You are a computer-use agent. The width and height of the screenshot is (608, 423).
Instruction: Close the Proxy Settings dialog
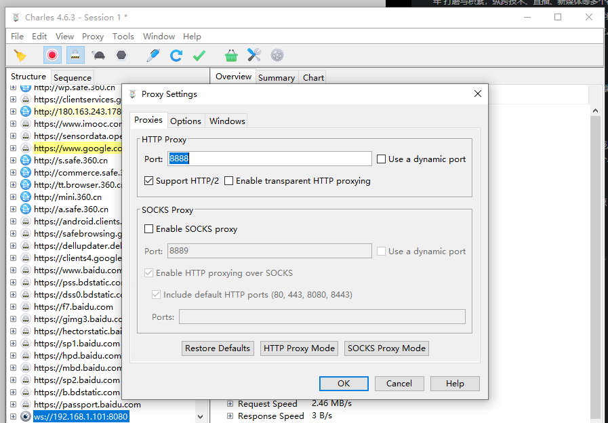[x=478, y=94]
